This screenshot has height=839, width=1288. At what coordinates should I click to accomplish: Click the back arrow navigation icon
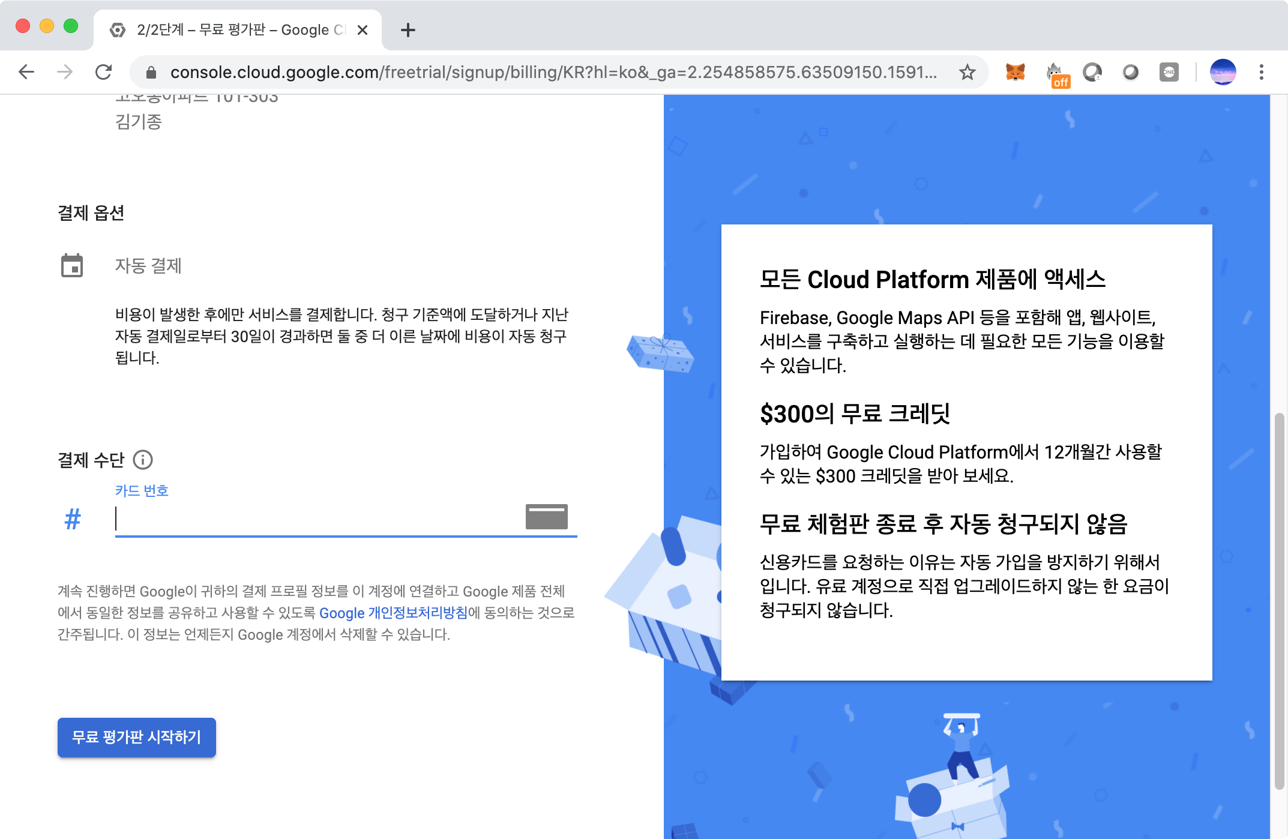(x=26, y=73)
